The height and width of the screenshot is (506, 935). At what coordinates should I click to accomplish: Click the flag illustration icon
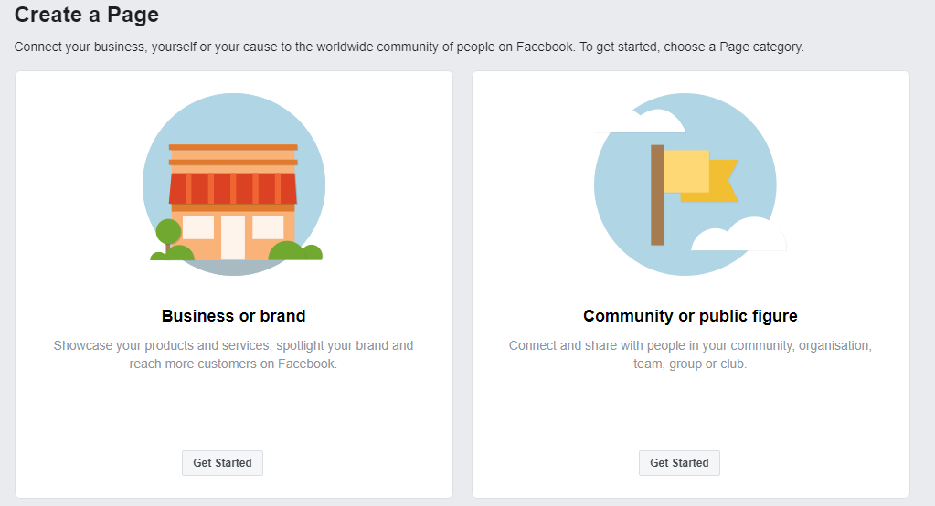[x=685, y=184]
